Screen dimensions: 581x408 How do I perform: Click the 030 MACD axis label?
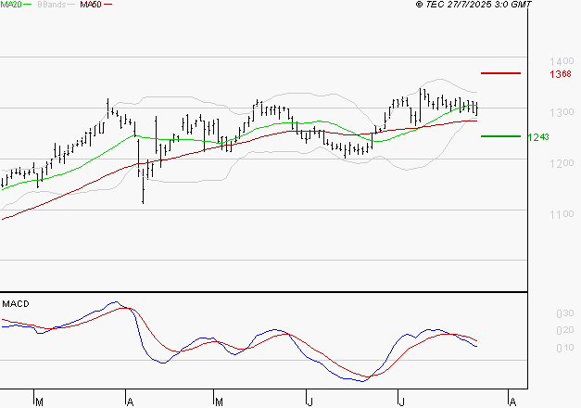(537, 314)
